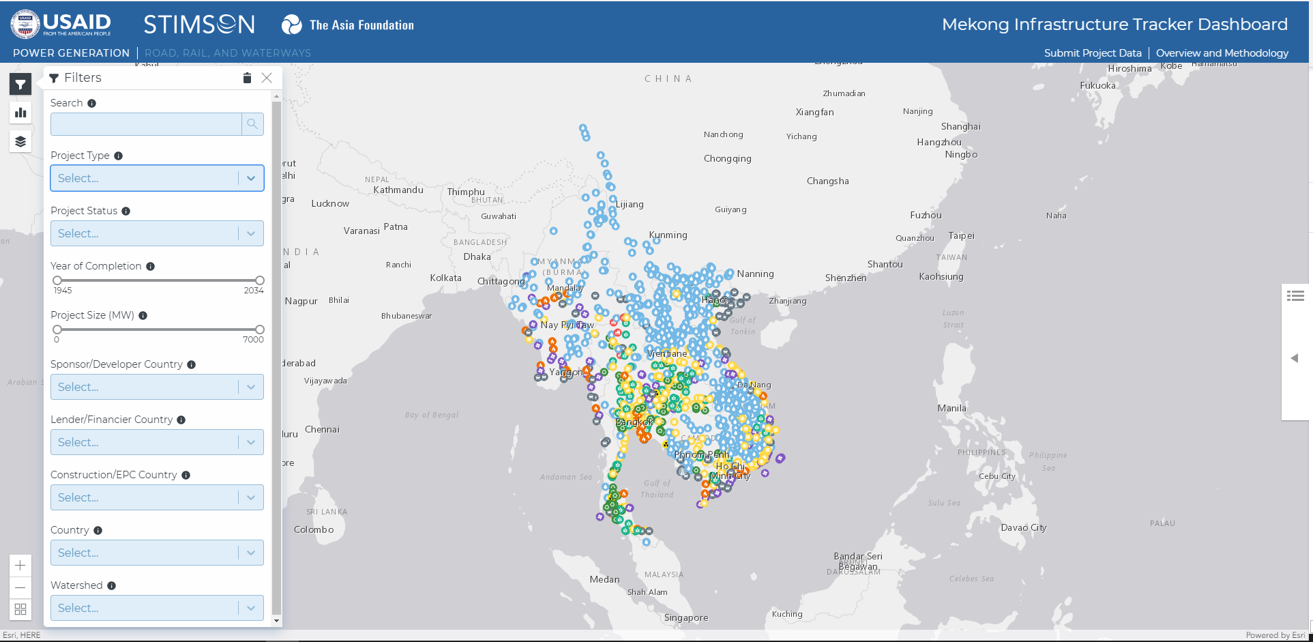Click Project Size minimum handle
The width and height of the screenshot is (1313, 642).
(x=57, y=330)
